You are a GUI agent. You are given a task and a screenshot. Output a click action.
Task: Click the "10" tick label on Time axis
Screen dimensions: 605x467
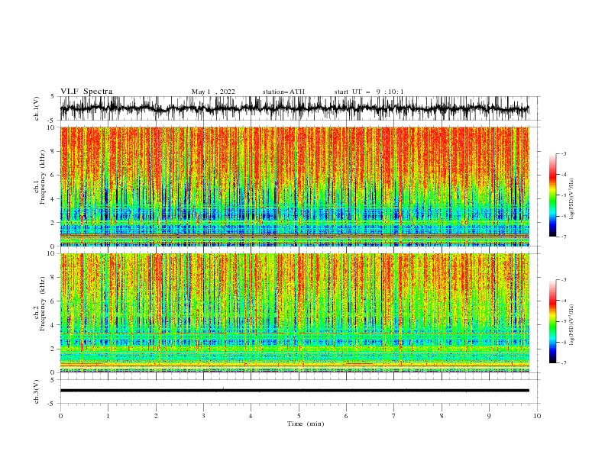click(537, 416)
